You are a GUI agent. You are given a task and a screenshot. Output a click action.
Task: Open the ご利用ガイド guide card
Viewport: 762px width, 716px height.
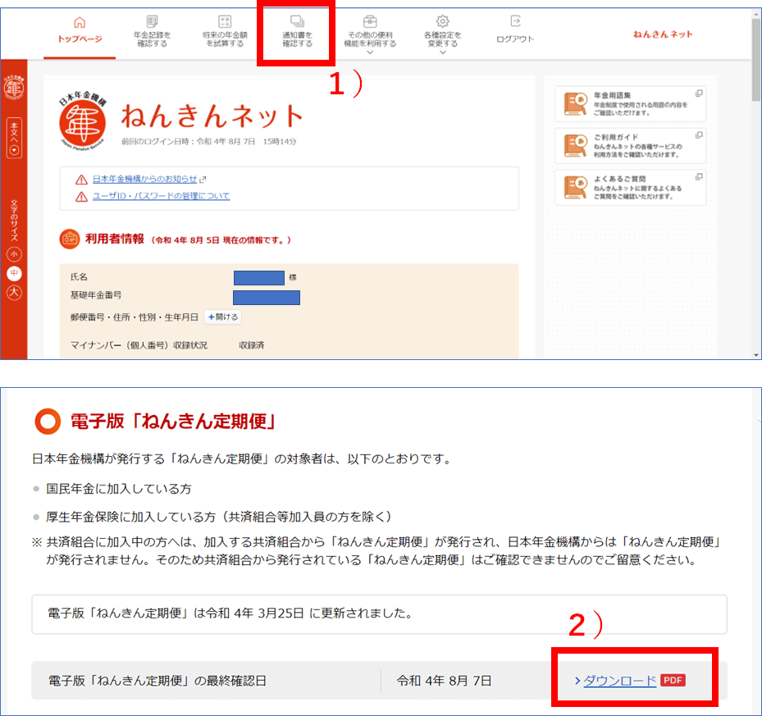[630, 145]
